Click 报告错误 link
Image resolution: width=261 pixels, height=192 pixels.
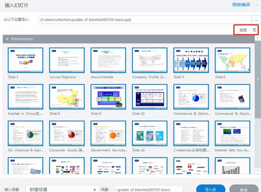[x=241, y=5]
